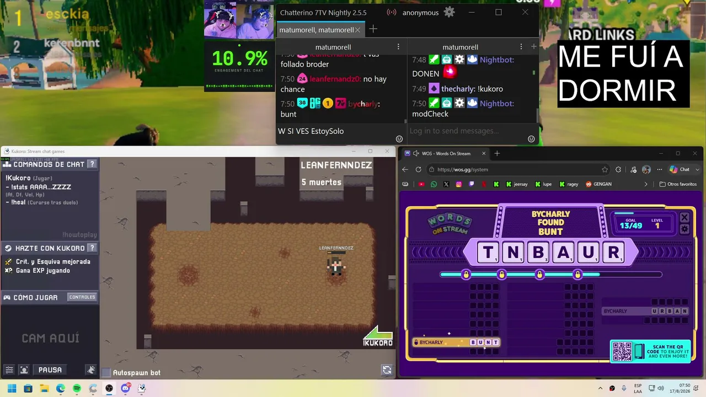Click the pin icon next to Pausa
This screenshot has width=706, height=397.
point(91,369)
